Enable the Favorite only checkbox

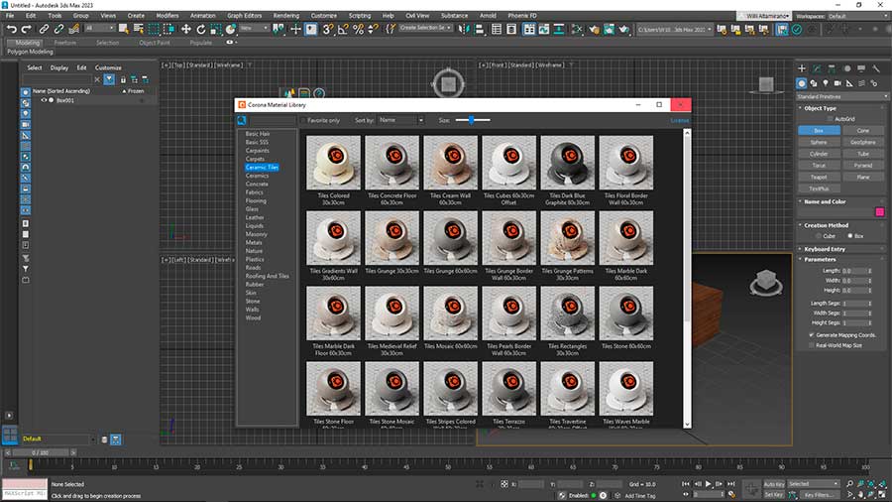(303, 120)
